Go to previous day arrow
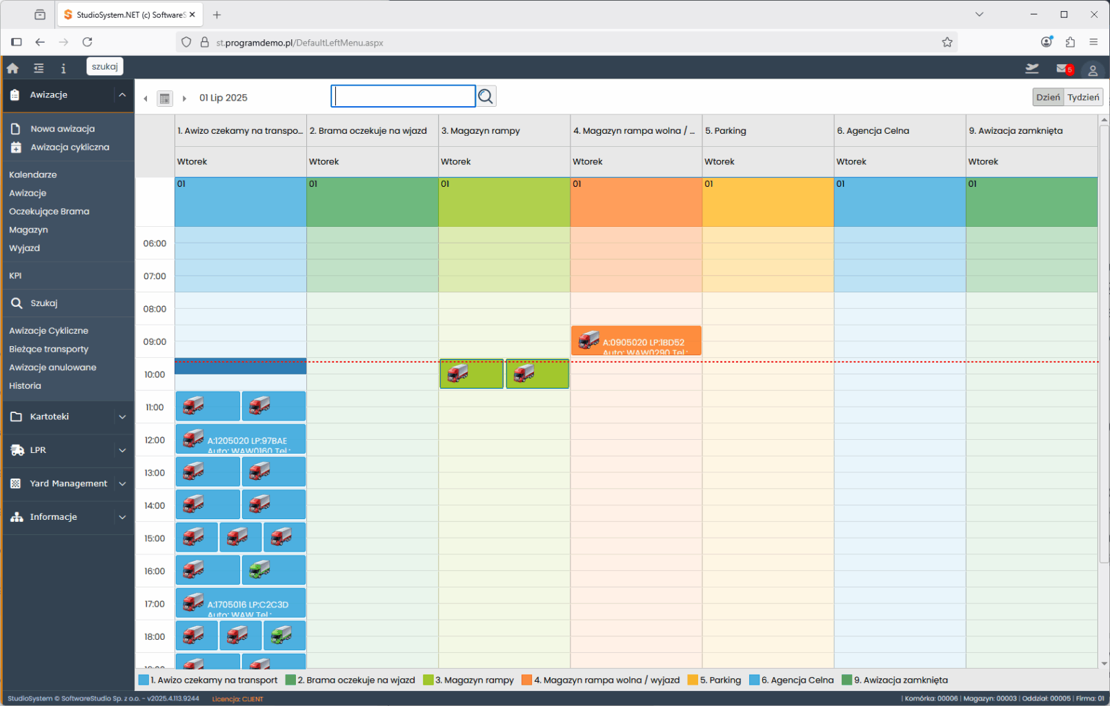The width and height of the screenshot is (1110, 706). click(x=146, y=99)
